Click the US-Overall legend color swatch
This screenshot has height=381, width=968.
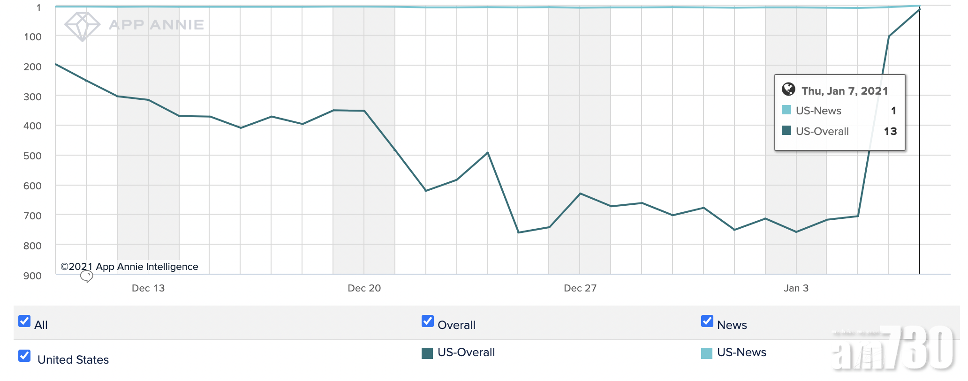[x=427, y=353]
